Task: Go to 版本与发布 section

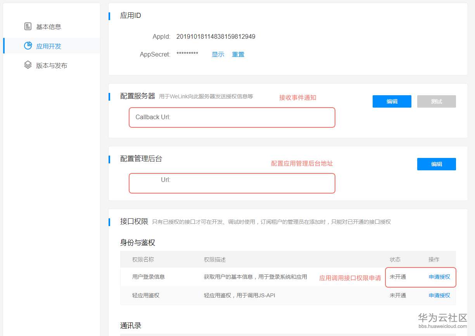Action: (51, 65)
